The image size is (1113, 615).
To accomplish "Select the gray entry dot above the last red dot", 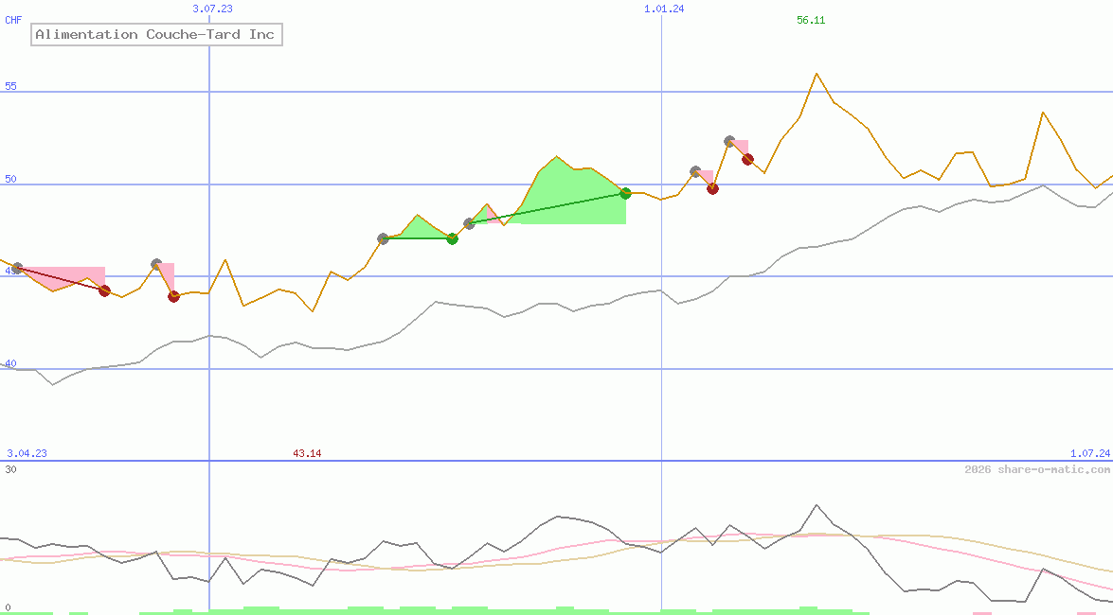I will coord(729,141).
